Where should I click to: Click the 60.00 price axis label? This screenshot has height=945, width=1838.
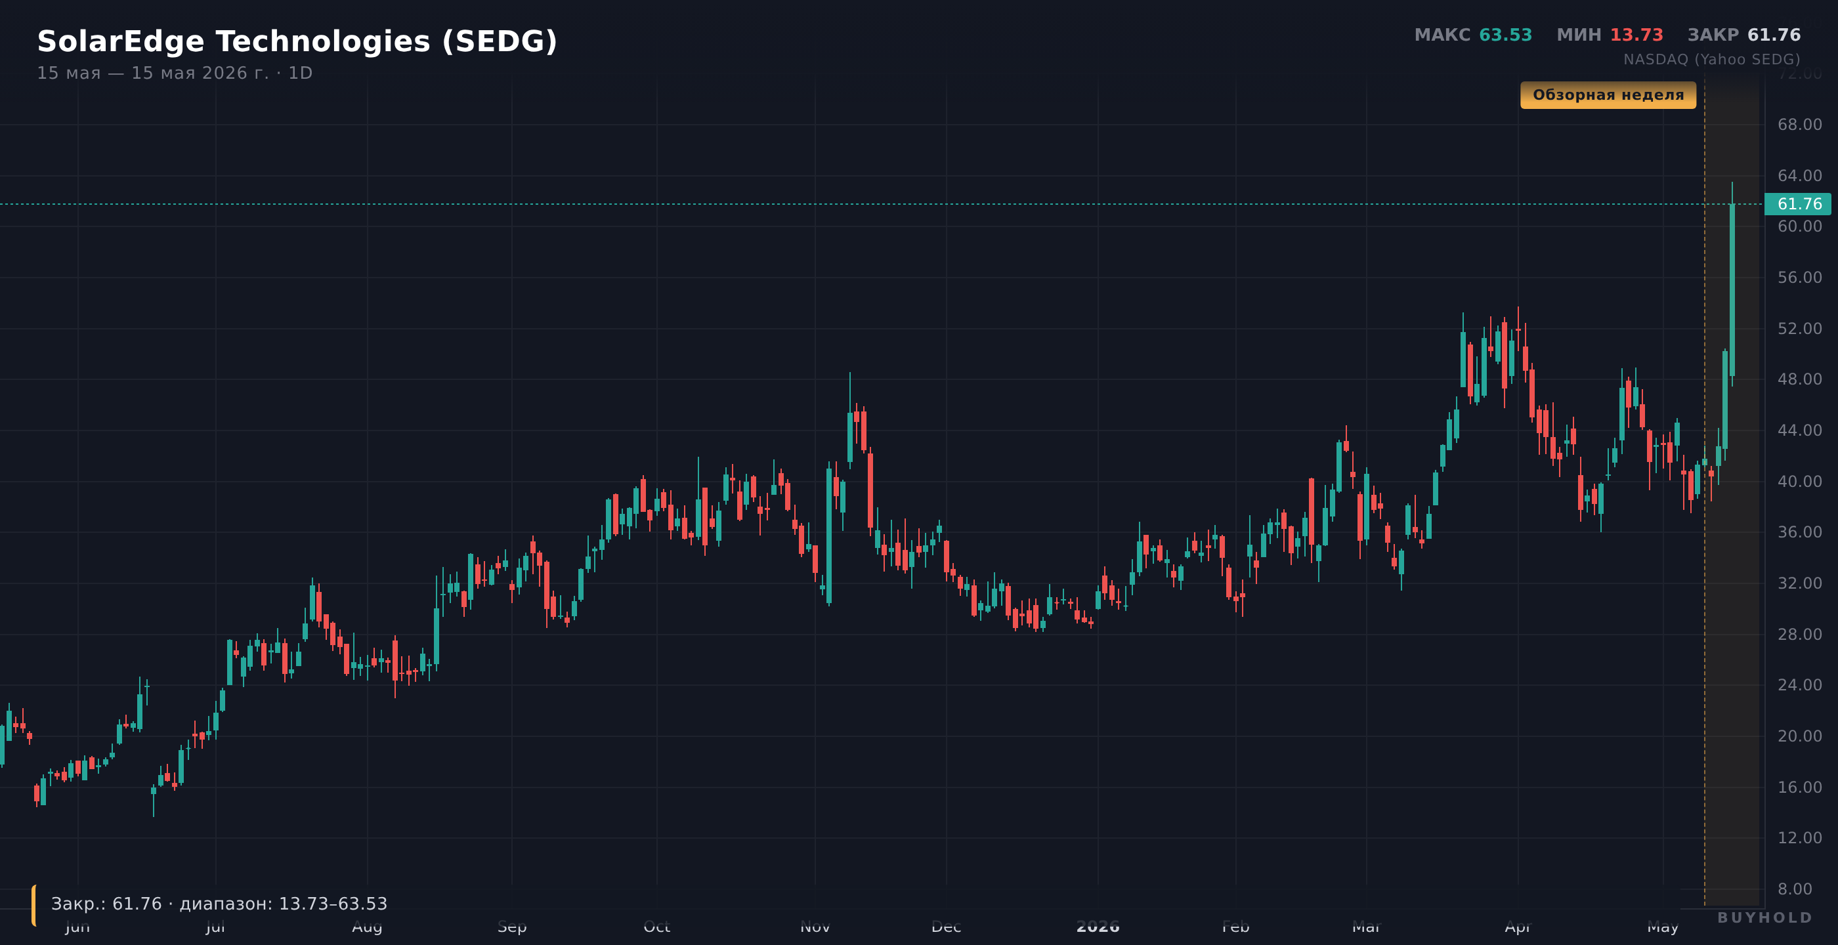pos(1799,226)
